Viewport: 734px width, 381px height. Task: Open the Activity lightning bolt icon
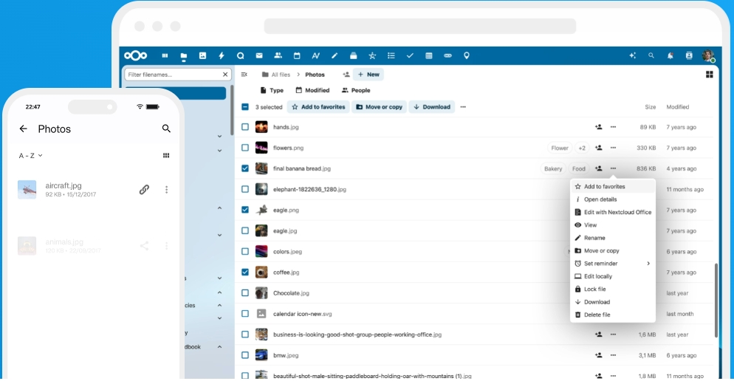click(x=222, y=55)
